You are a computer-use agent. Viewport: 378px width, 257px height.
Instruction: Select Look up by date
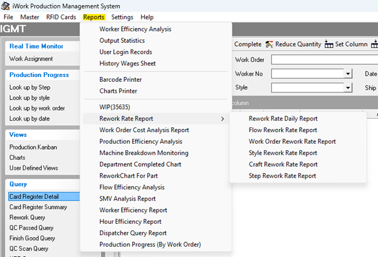pyautogui.click(x=30, y=118)
